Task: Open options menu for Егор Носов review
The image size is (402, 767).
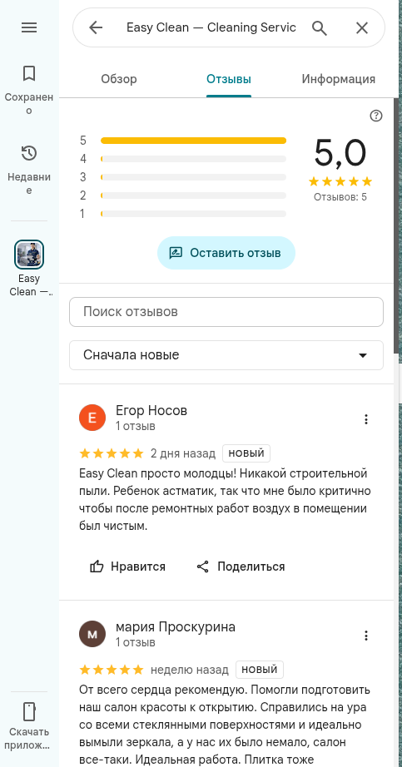Action: [x=366, y=419]
